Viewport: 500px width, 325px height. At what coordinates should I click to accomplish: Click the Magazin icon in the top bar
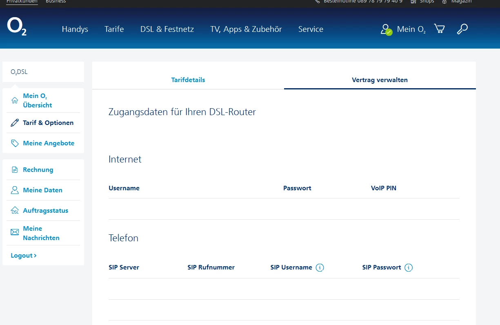coord(444,2)
